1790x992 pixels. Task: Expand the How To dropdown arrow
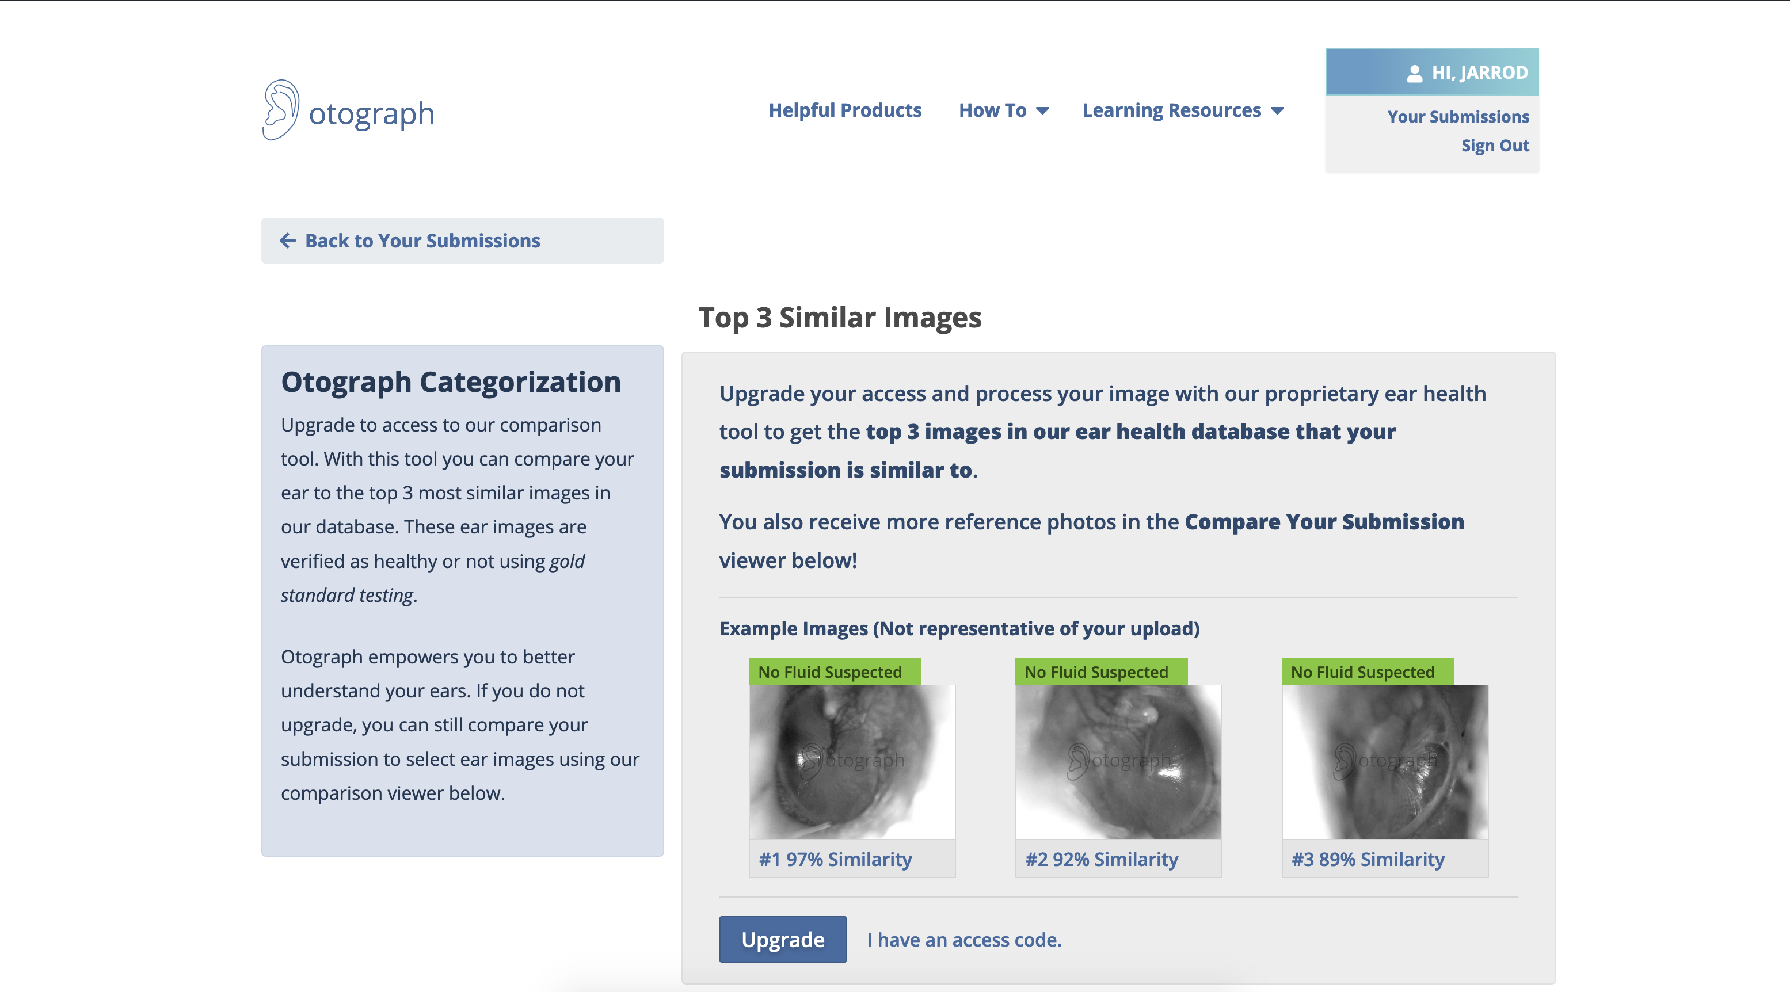click(x=1042, y=110)
